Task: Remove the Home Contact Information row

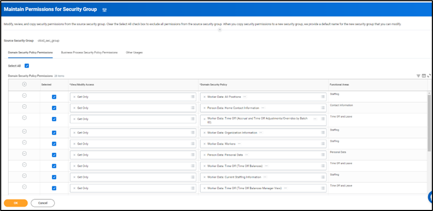Action: tap(24, 106)
